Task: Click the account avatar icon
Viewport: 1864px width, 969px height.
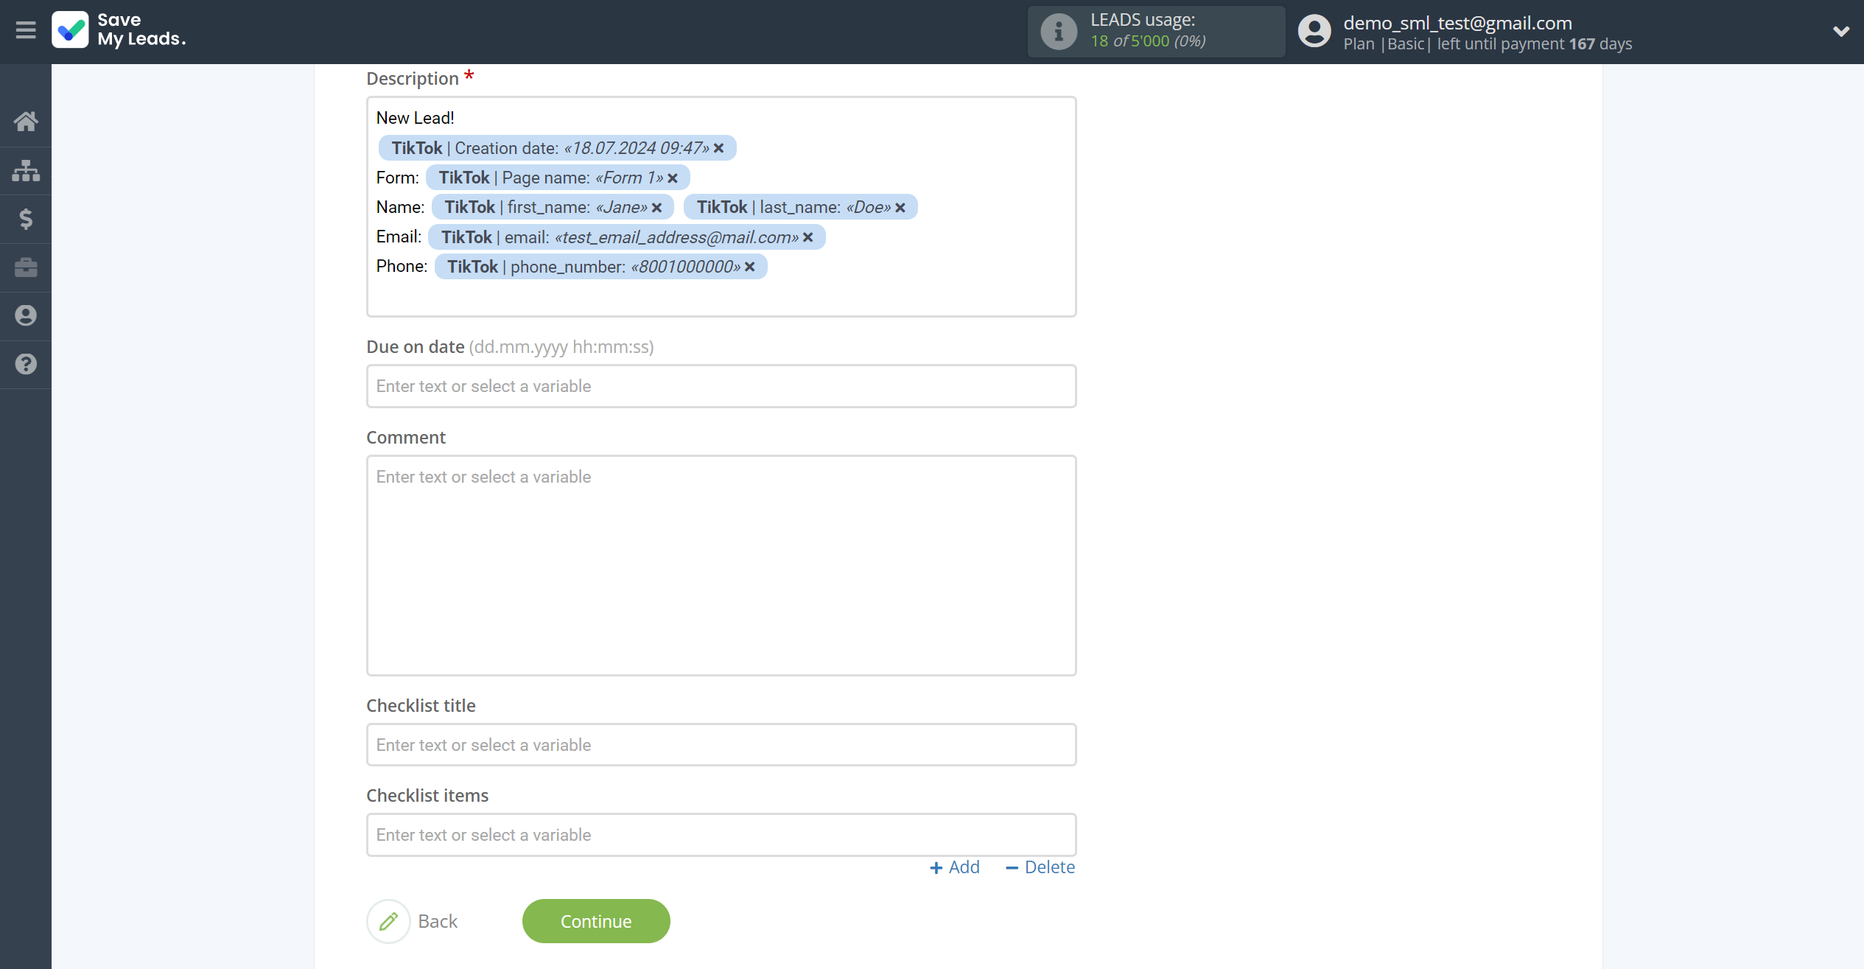Action: coord(1314,32)
